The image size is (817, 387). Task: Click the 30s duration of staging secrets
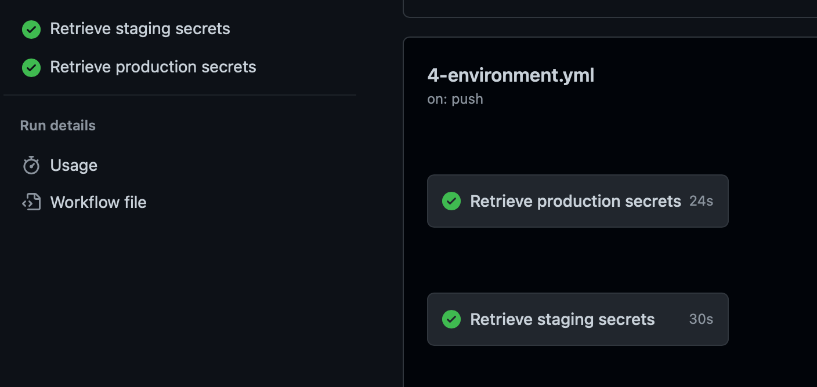point(700,319)
